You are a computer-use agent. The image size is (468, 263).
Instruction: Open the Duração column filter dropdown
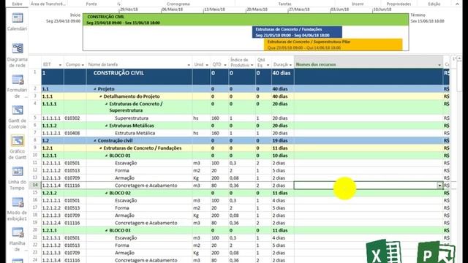tap(290, 65)
